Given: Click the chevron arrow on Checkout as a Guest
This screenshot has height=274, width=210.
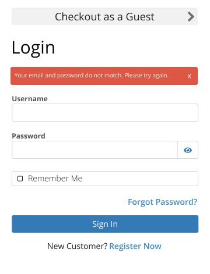Looking at the screenshot, I should click(x=191, y=16).
